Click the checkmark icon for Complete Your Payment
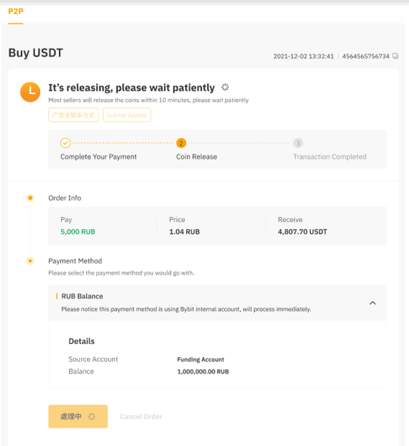The image size is (409, 446). click(x=65, y=143)
